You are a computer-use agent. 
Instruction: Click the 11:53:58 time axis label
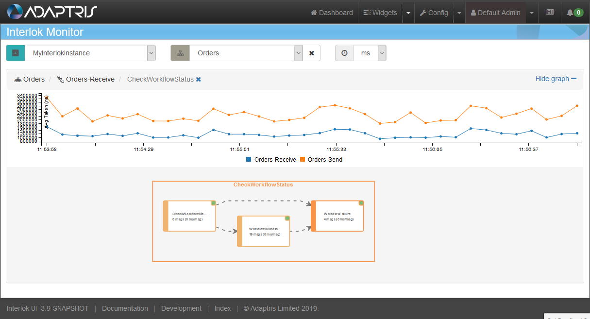47,150
